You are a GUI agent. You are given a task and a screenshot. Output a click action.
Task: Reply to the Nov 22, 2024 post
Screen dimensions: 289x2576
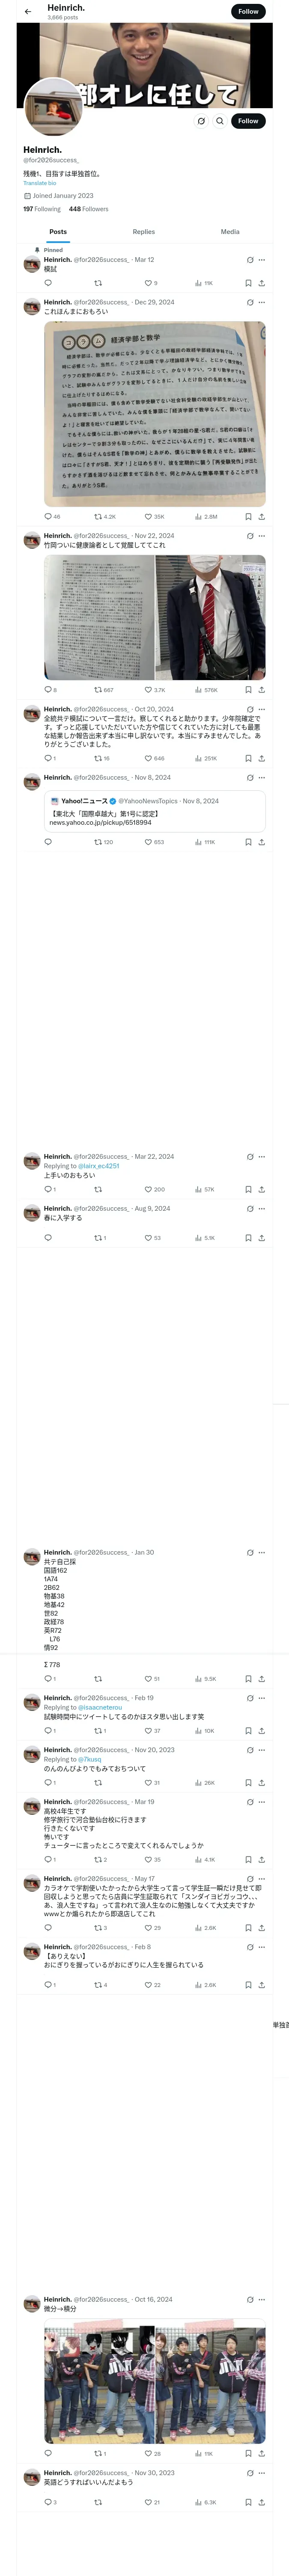coord(48,689)
